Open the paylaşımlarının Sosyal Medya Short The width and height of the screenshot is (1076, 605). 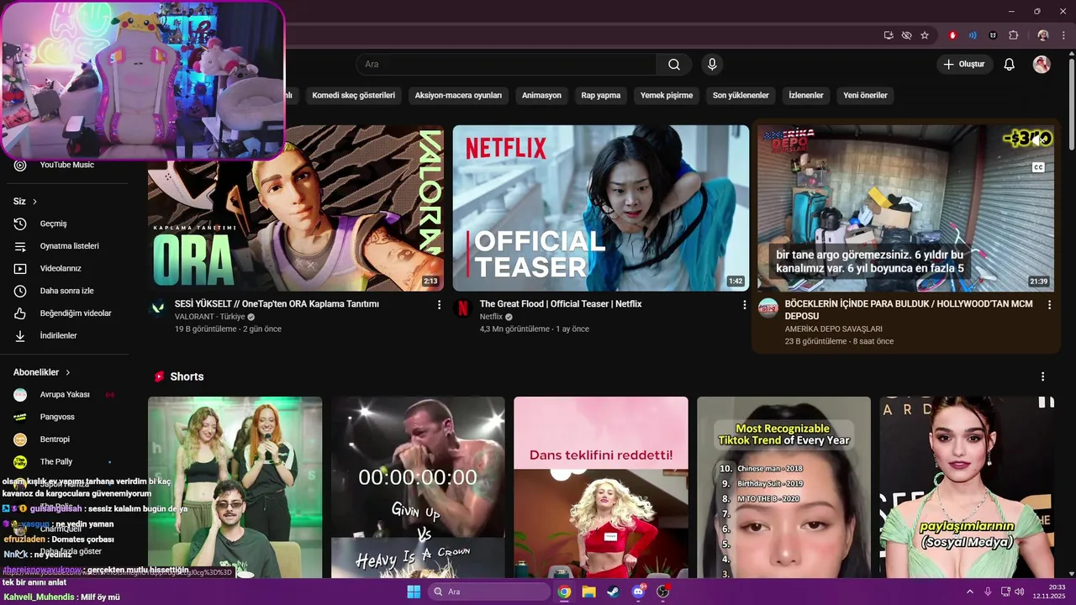click(967, 487)
